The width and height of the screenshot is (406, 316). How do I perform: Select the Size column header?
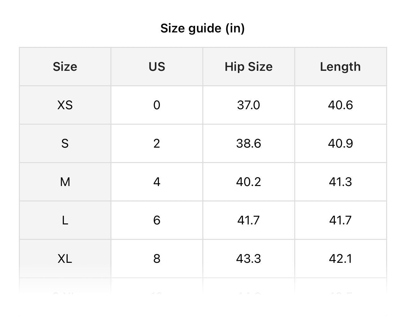pos(65,67)
